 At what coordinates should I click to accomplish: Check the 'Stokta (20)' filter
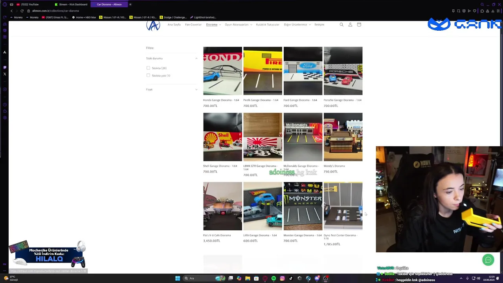148,68
